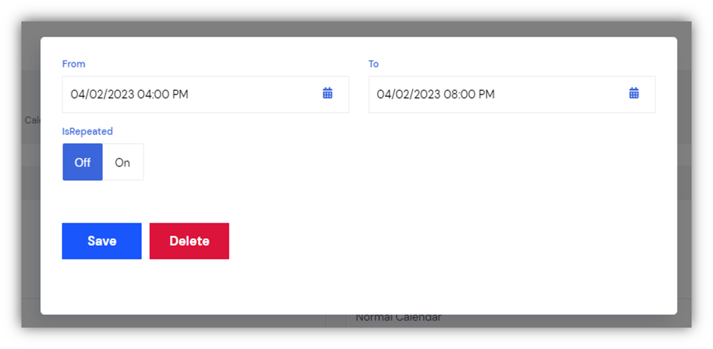Select the 04/02/2023 date in To field
The height and width of the screenshot is (349, 713).
(409, 94)
